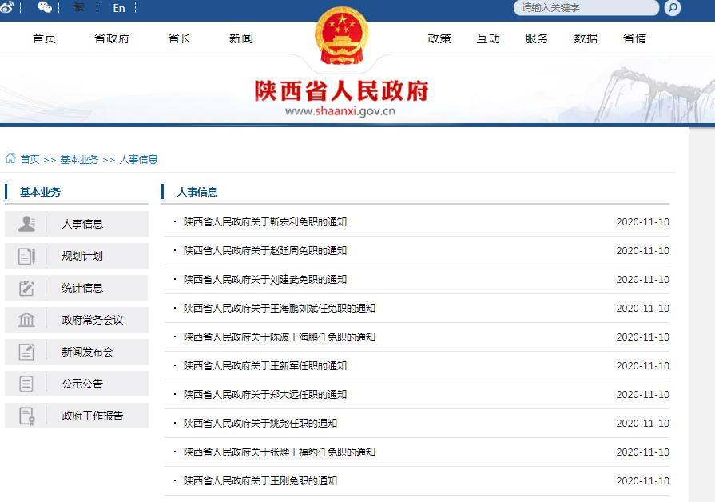Open 省情 navigation item
Image resolution: width=715 pixels, height=502 pixels.
634,38
